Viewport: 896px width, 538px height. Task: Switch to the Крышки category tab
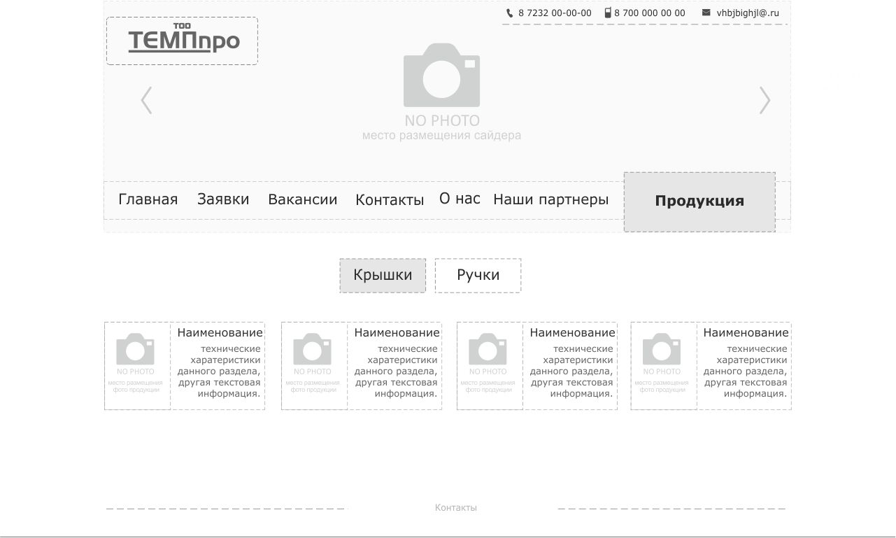[383, 275]
